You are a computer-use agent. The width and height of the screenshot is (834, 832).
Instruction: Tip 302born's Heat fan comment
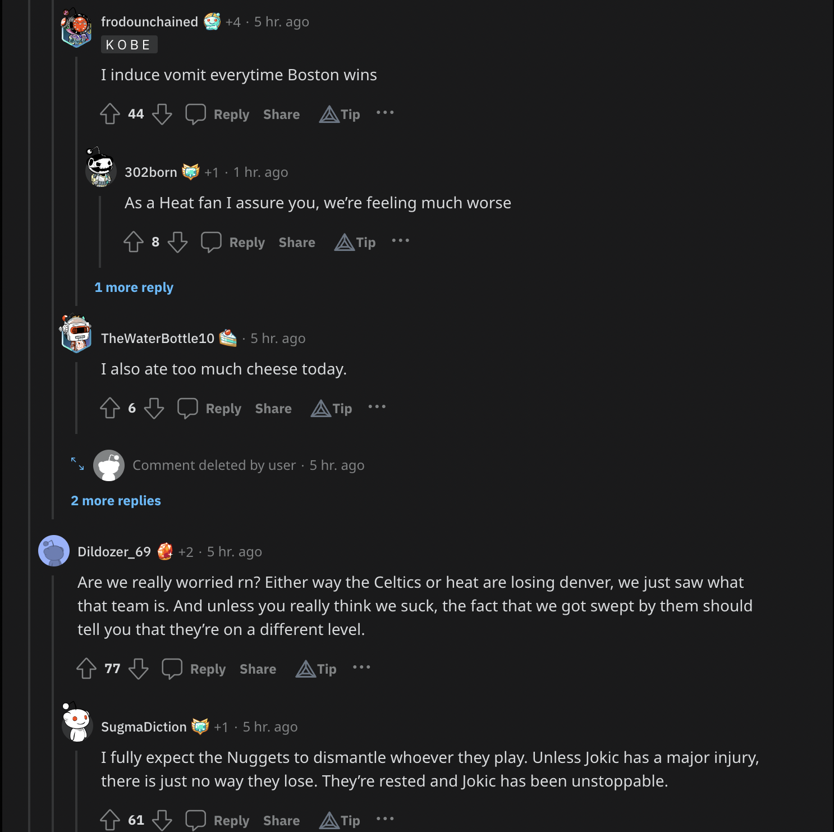(x=355, y=242)
